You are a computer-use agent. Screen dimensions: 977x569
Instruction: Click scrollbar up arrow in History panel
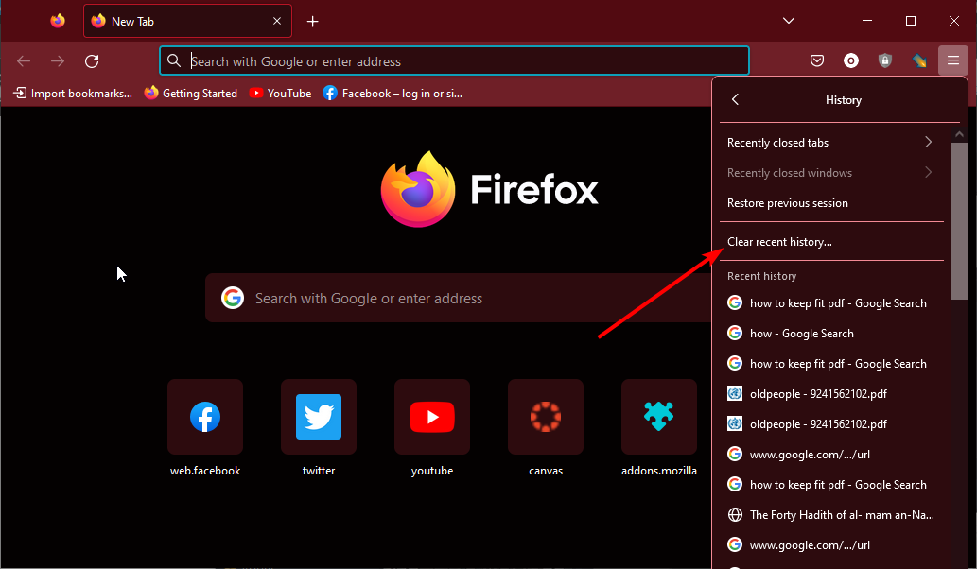(x=959, y=134)
